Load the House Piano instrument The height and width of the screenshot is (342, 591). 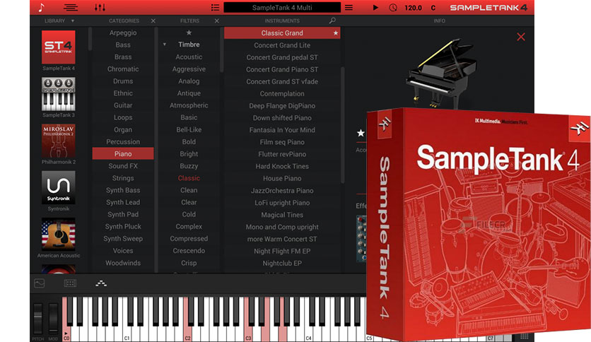[282, 178]
